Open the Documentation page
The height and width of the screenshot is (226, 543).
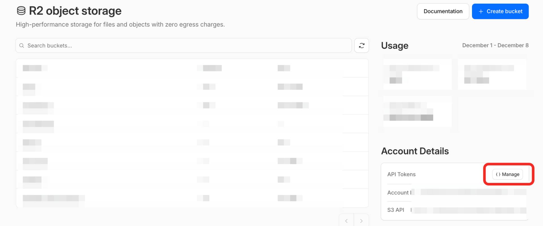pos(443,12)
